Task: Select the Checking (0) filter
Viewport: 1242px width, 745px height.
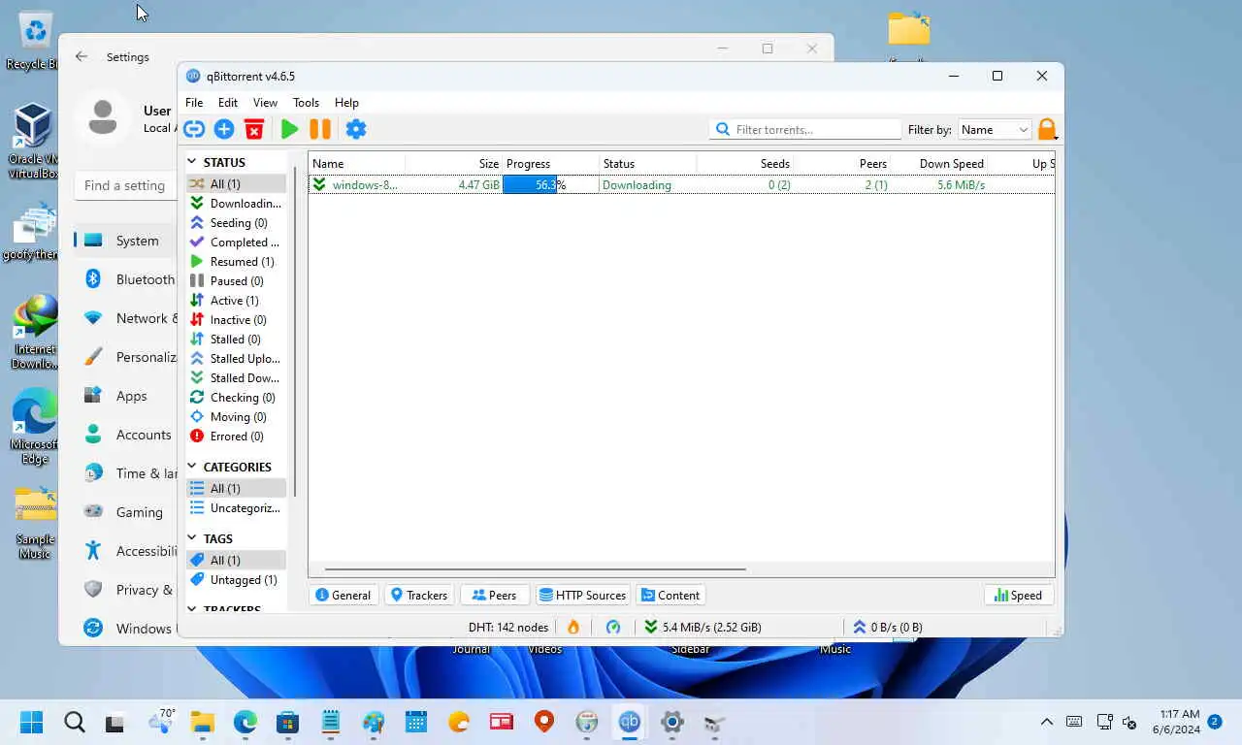Action: [x=236, y=397]
